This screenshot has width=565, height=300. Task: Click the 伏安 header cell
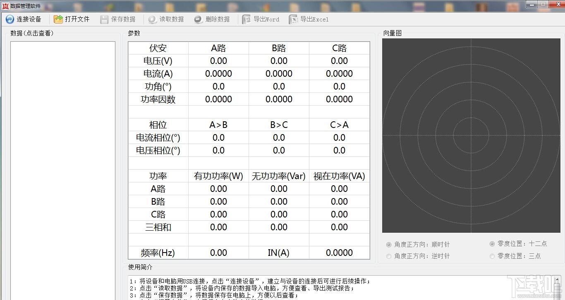(158, 48)
